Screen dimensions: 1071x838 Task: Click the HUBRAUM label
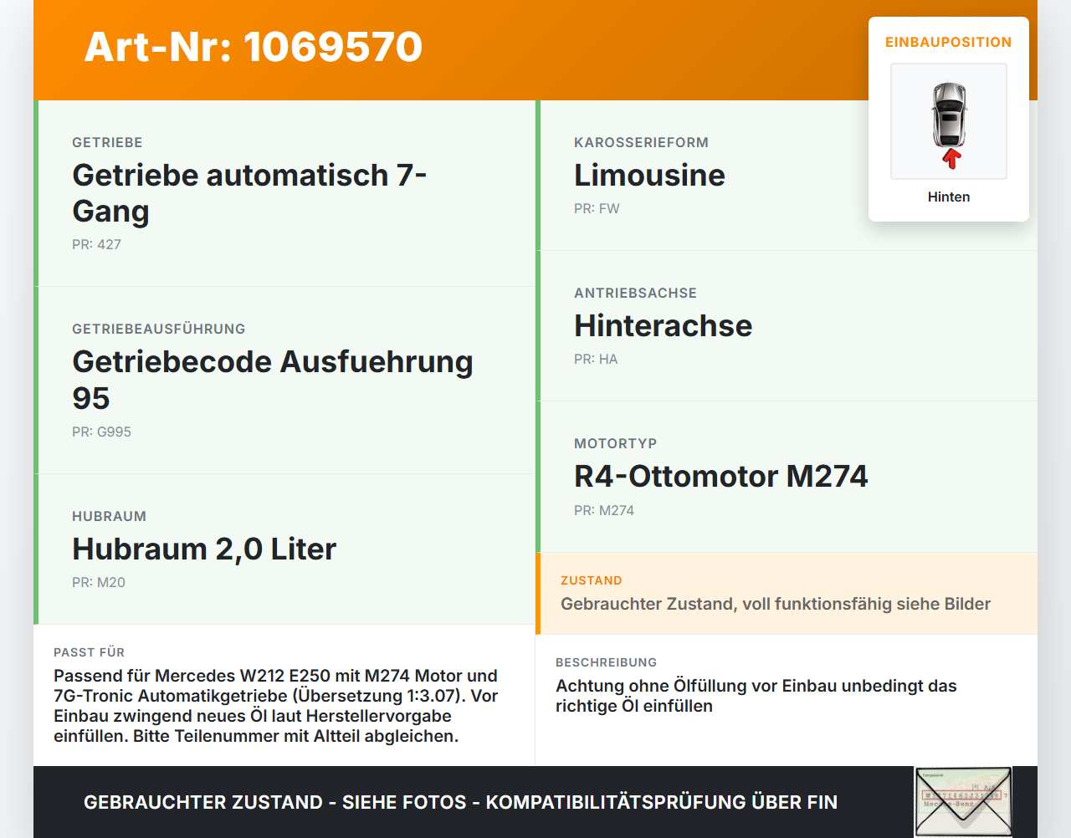(109, 516)
